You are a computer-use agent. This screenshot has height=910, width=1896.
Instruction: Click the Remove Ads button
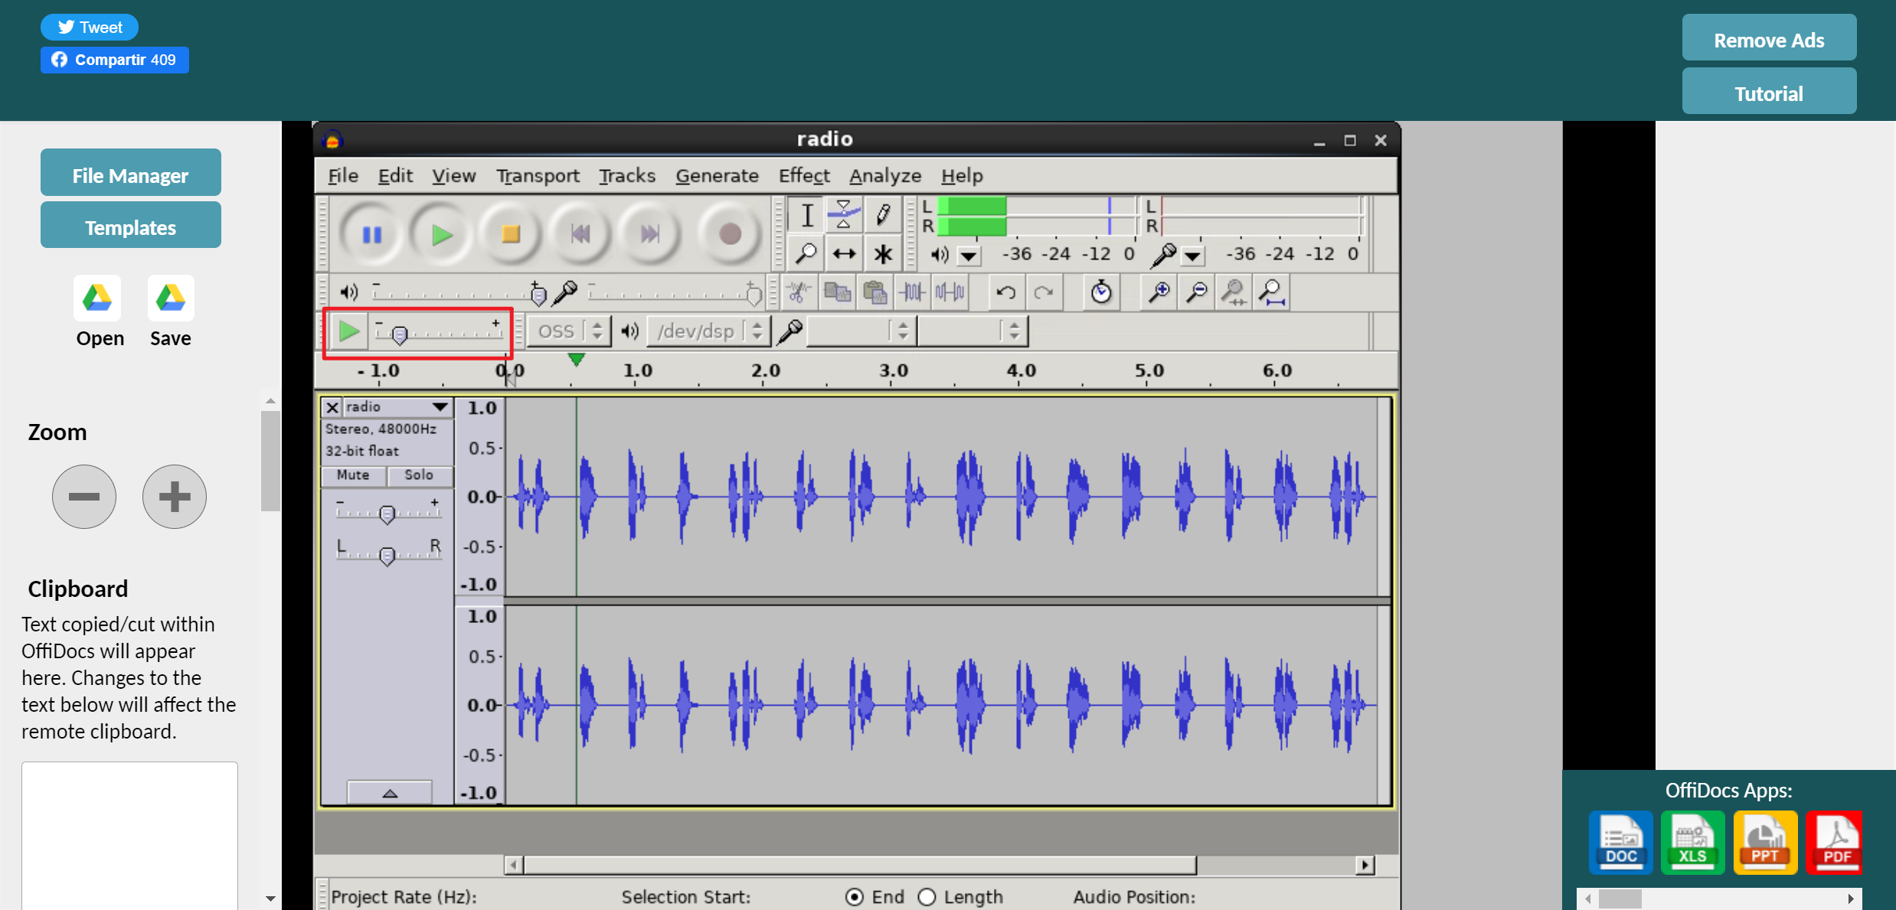pos(1768,40)
